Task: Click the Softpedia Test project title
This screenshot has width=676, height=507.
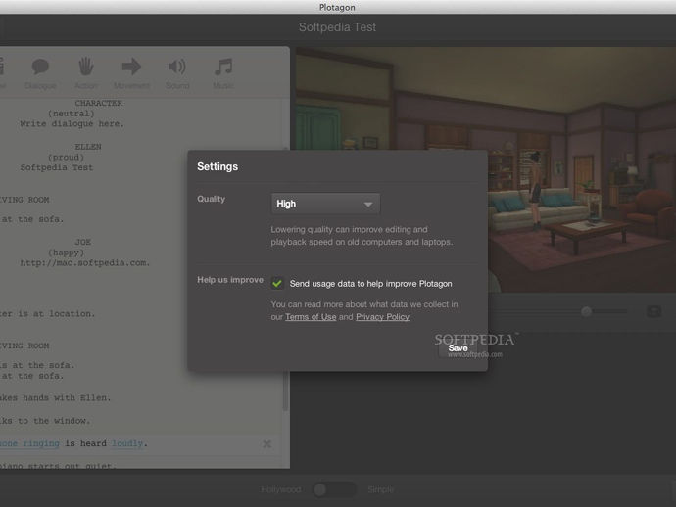Action: click(338, 27)
